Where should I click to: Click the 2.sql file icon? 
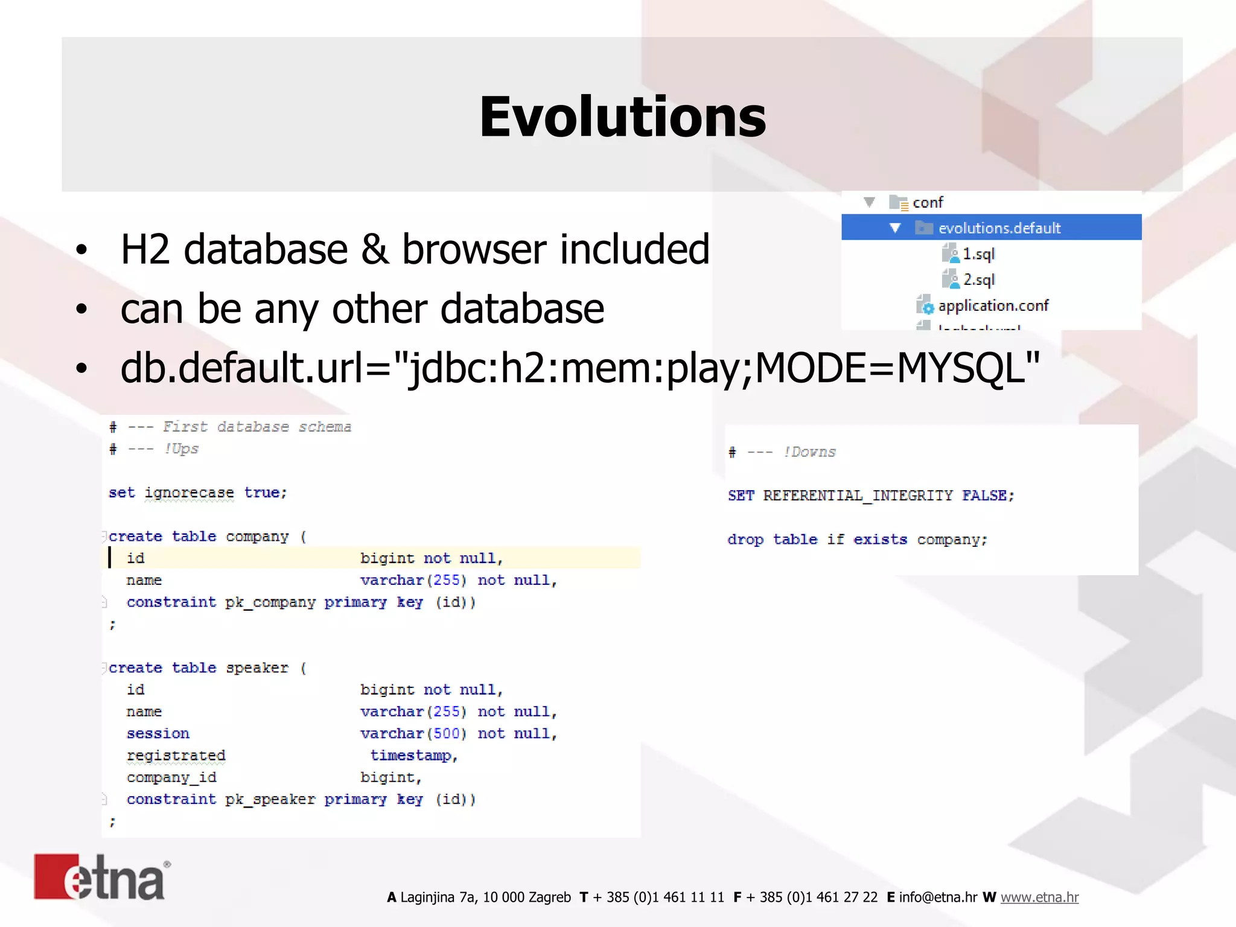pyautogui.click(x=950, y=279)
